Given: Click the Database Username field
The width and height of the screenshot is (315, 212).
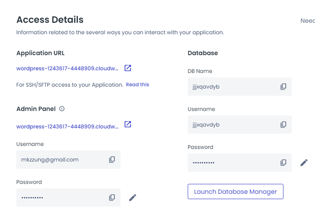Looking at the screenshot, I should click(231, 125).
